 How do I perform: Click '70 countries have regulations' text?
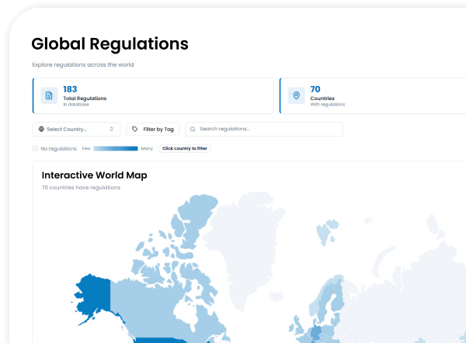(x=81, y=187)
